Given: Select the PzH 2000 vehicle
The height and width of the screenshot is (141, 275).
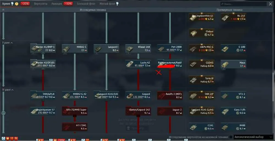Looking at the screenshot, I should pyautogui.click(x=170, y=49).
